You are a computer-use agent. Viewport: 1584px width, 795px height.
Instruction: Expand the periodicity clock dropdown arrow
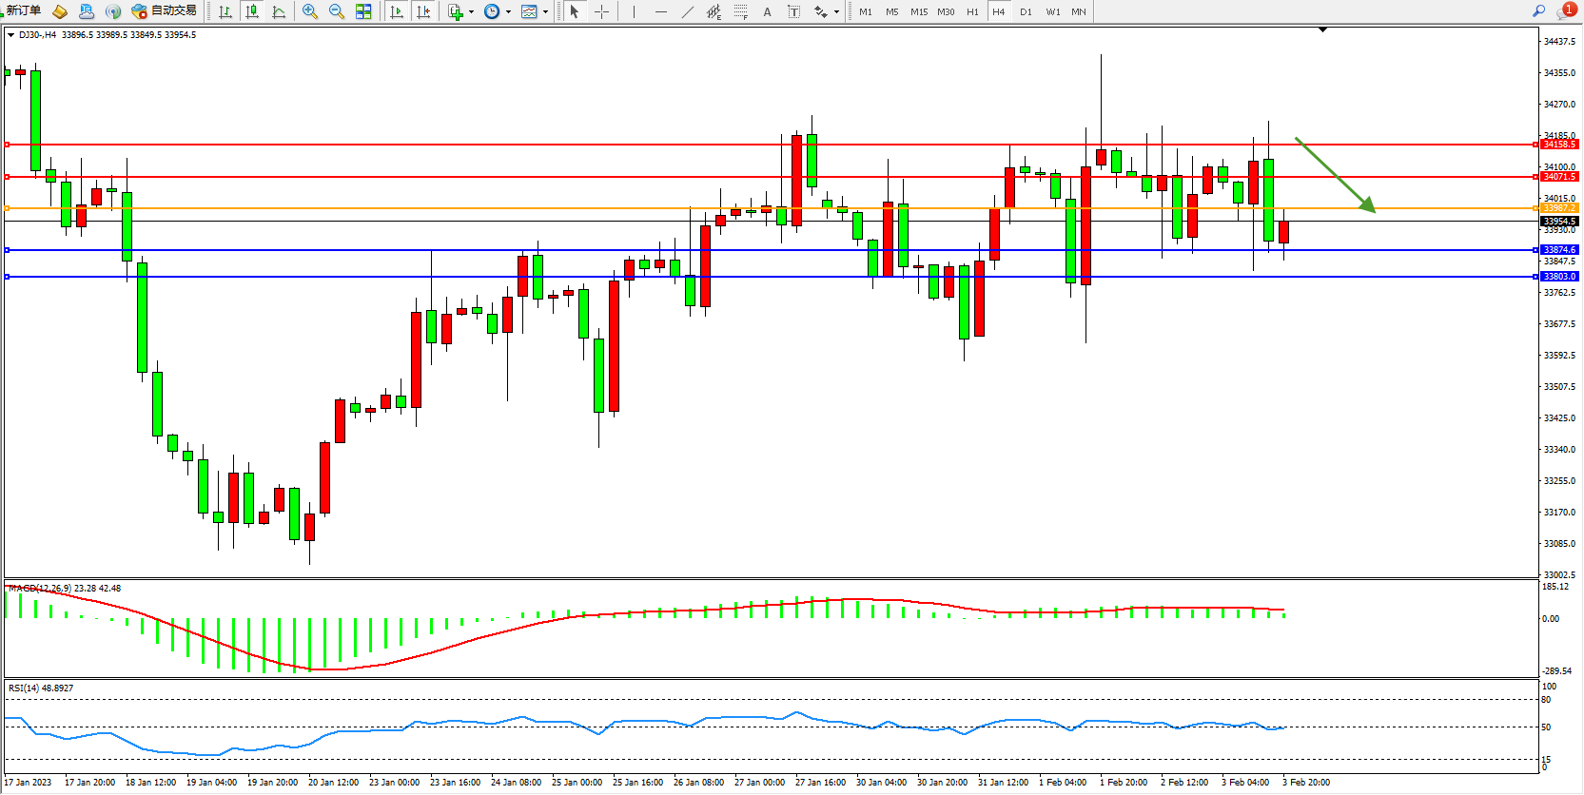point(508,12)
